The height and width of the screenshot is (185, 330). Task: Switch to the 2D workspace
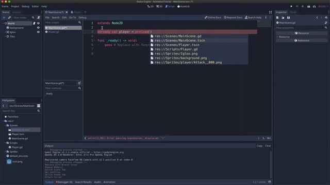(151, 6)
